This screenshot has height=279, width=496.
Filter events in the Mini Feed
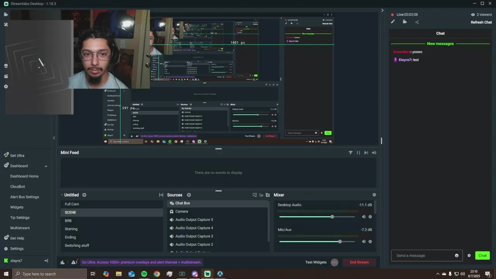(x=350, y=153)
